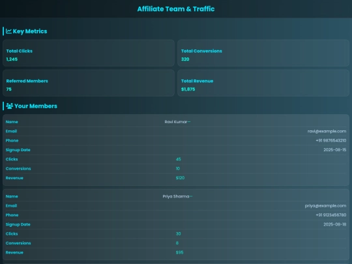The width and height of the screenshot is (352, 264).
Task: Click the Your Members group icon
Action: point(9,106)
